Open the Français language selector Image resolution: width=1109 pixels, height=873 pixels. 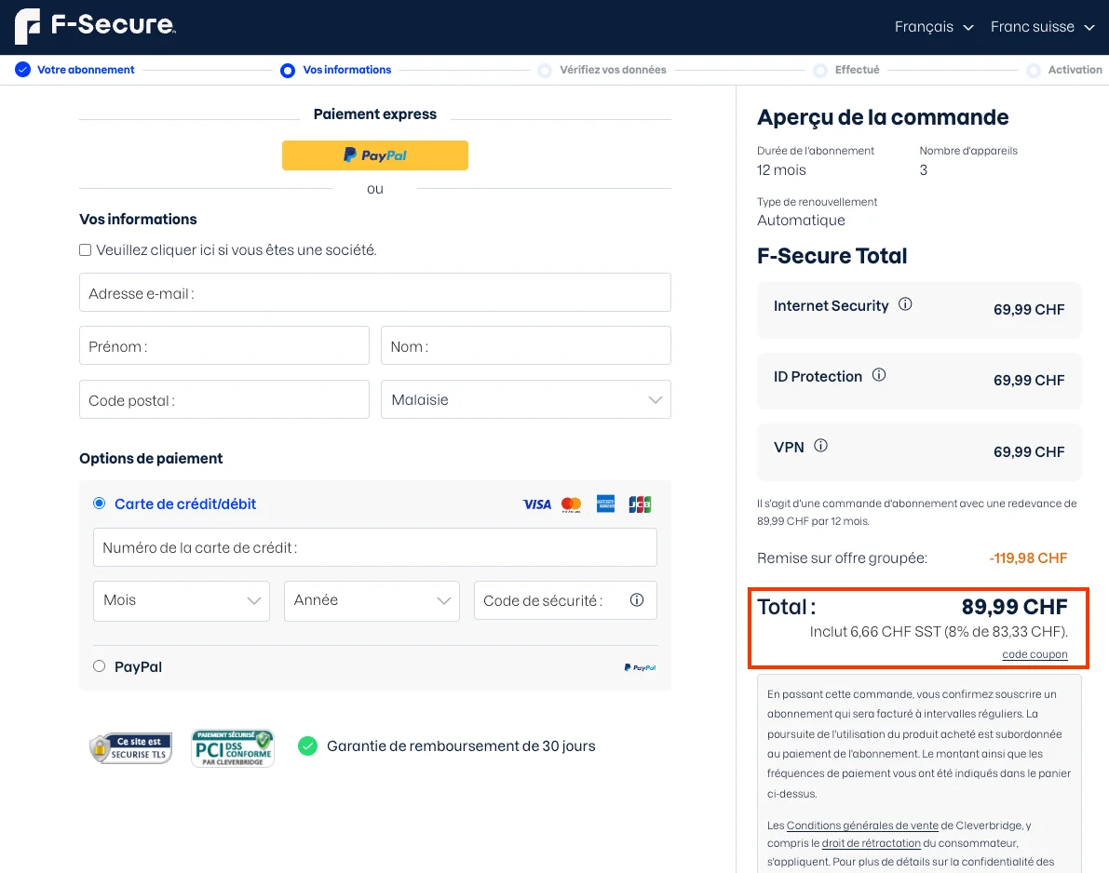[x=934, y=27]
